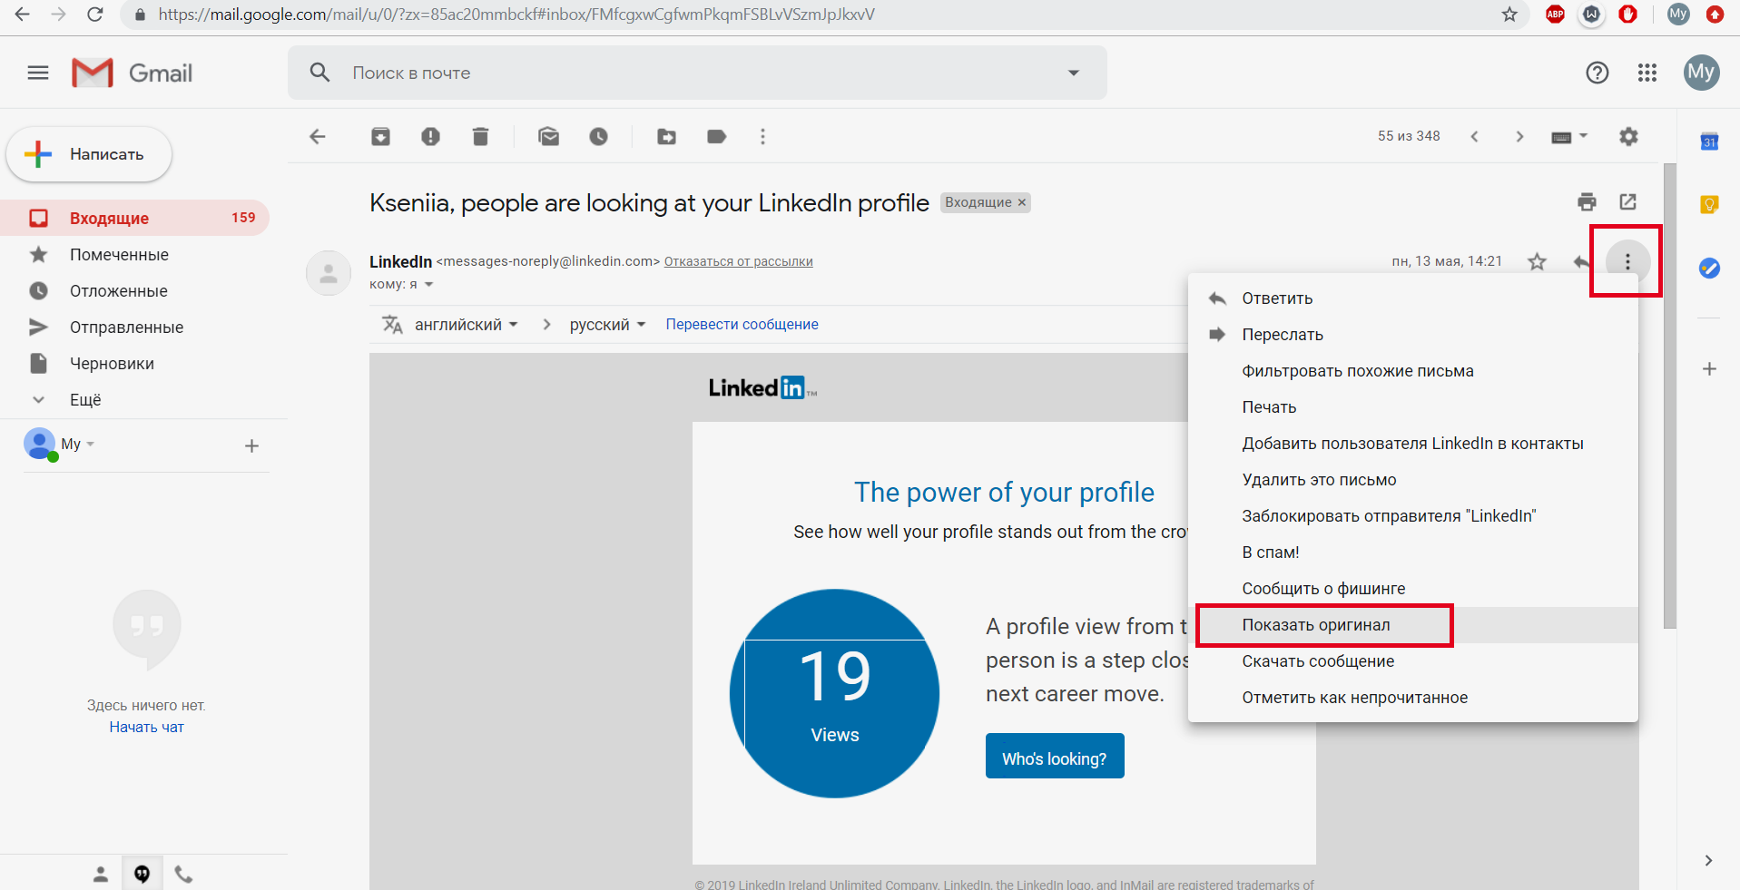Snooze the email with clock icon
This screenshot has width=1740, height=890.
598,136
